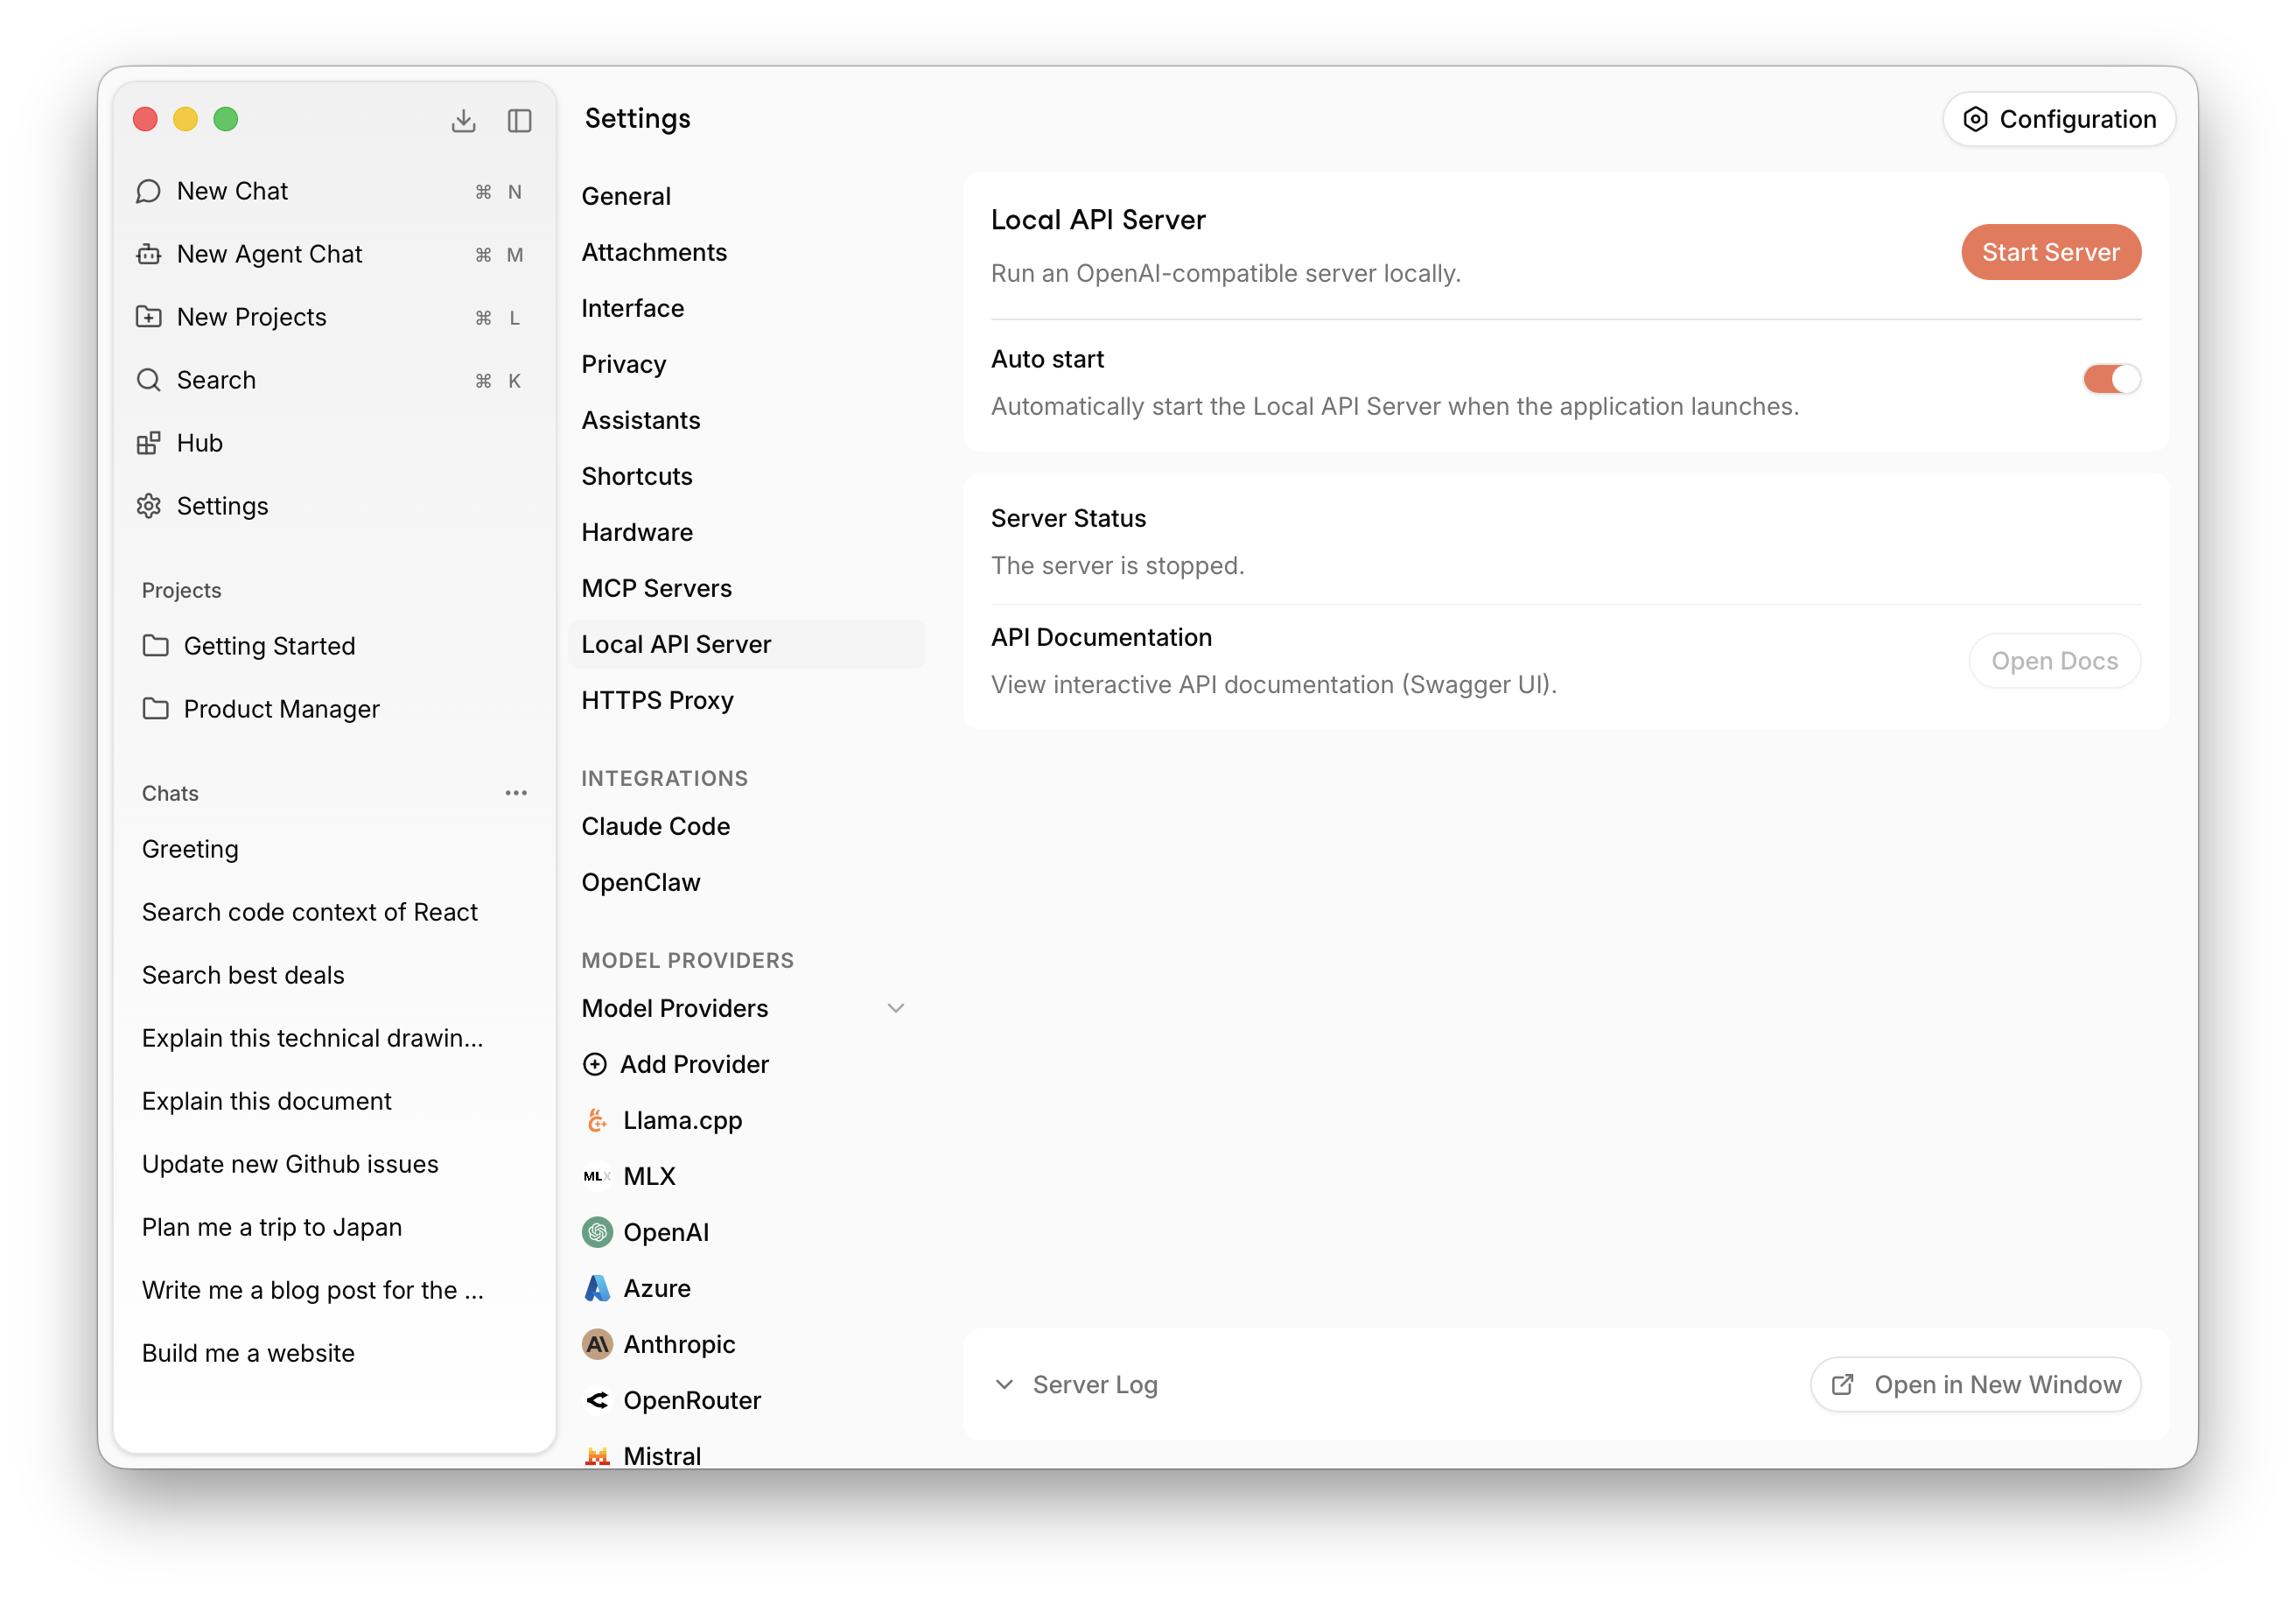Viewport: 2296px width, 1598px height.
Task: Open New Chat from the sidebar
Action: coord(232,190)
